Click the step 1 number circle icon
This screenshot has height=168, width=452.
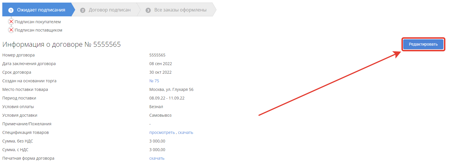(11, 10)
